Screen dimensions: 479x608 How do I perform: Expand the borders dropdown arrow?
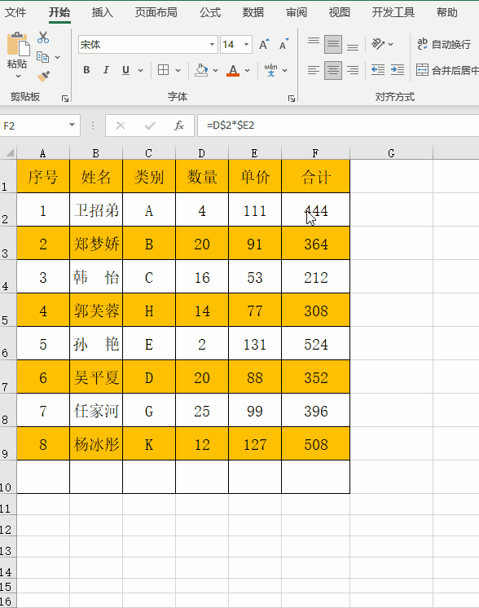[178, 71]
